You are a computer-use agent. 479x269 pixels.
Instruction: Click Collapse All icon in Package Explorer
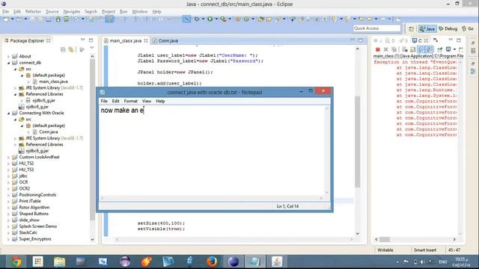coord(63,49)
